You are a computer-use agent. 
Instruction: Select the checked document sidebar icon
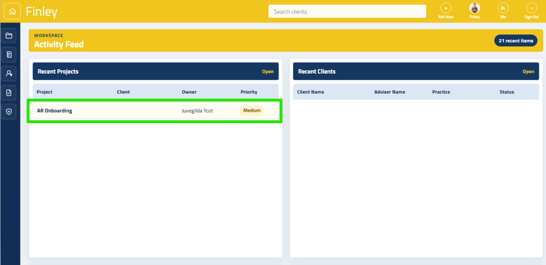coord(9,92)
